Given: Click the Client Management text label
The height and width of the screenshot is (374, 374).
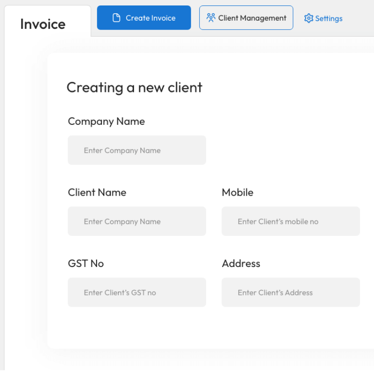Looking at the screenshot, I should (252, 18).
